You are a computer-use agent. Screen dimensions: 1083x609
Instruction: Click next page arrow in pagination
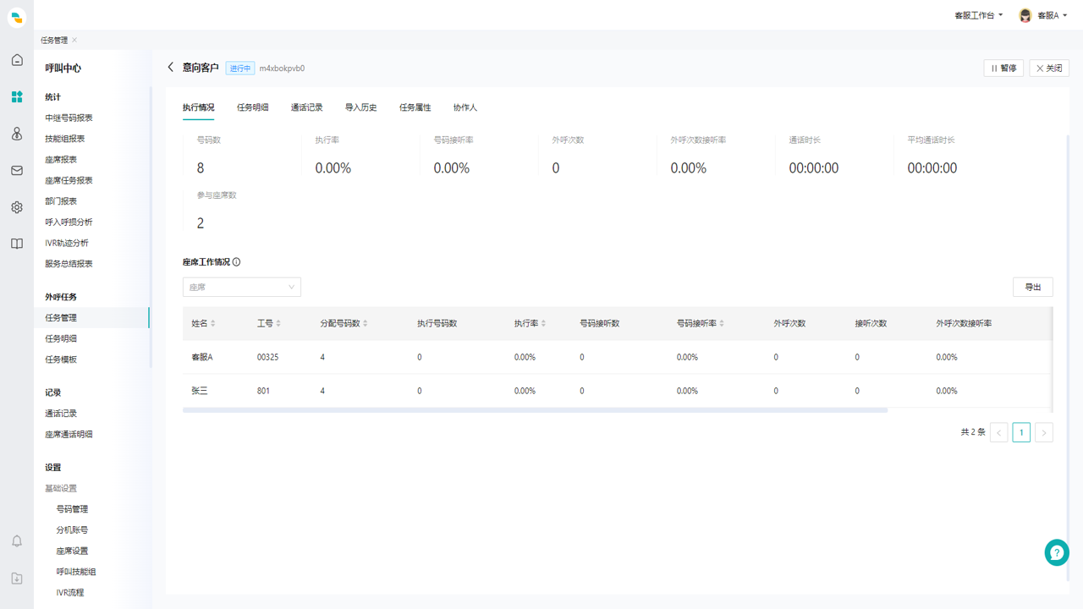1044,432
